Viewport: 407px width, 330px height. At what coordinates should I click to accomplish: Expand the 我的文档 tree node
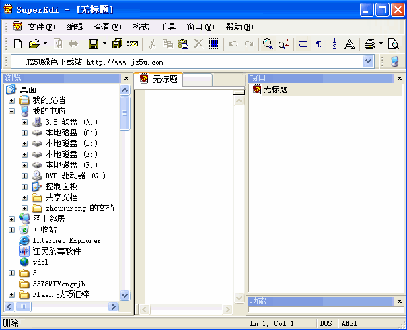pyautogui.click(x=11, y=100)
